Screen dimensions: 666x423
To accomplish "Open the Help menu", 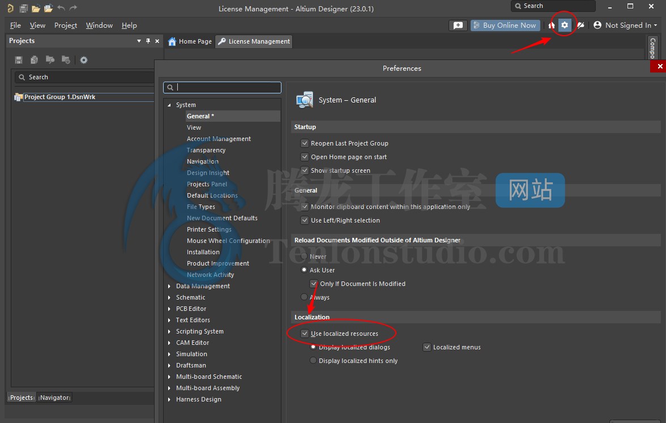I will [x=129, y=25].
